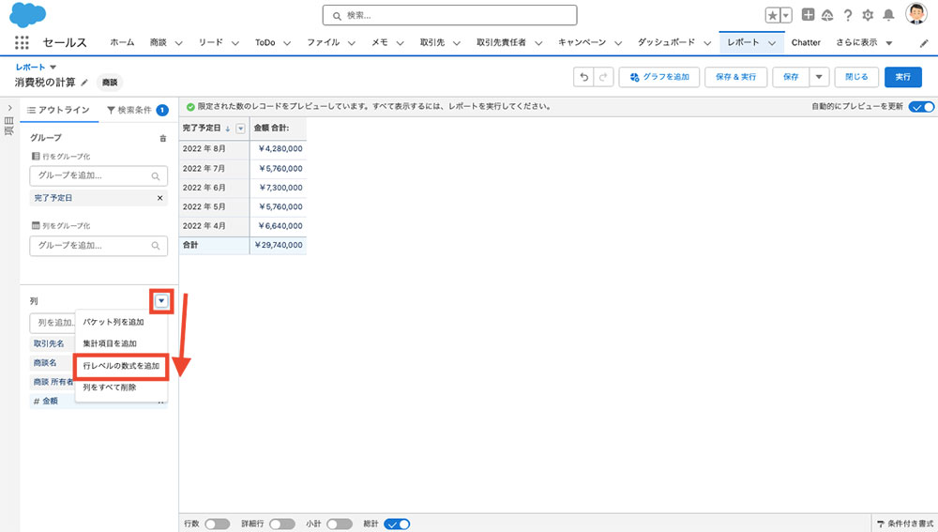Toggle the 総計 switch
Viewport: 938px width, 532px height.
[397, 524]
